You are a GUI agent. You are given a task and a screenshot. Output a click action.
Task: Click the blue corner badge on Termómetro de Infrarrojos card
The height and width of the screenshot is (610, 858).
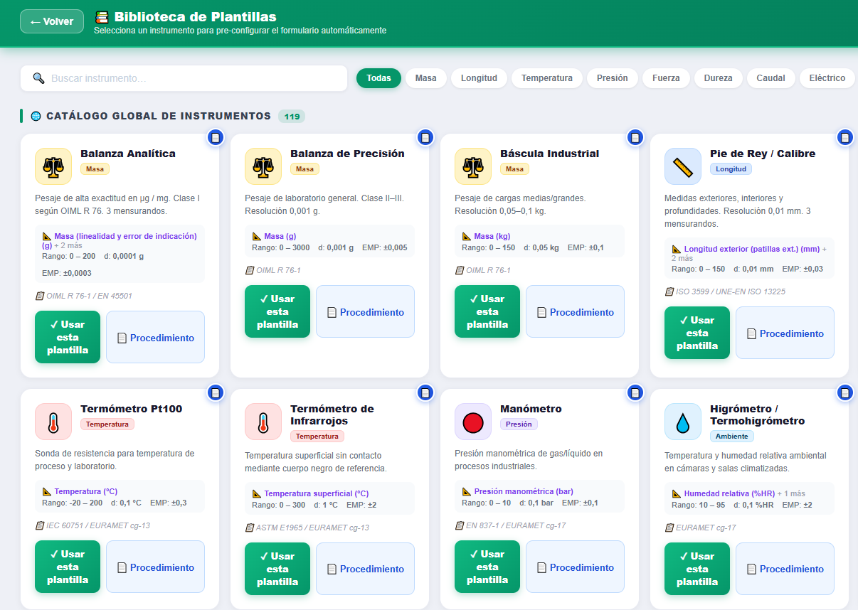click(425, 392)
